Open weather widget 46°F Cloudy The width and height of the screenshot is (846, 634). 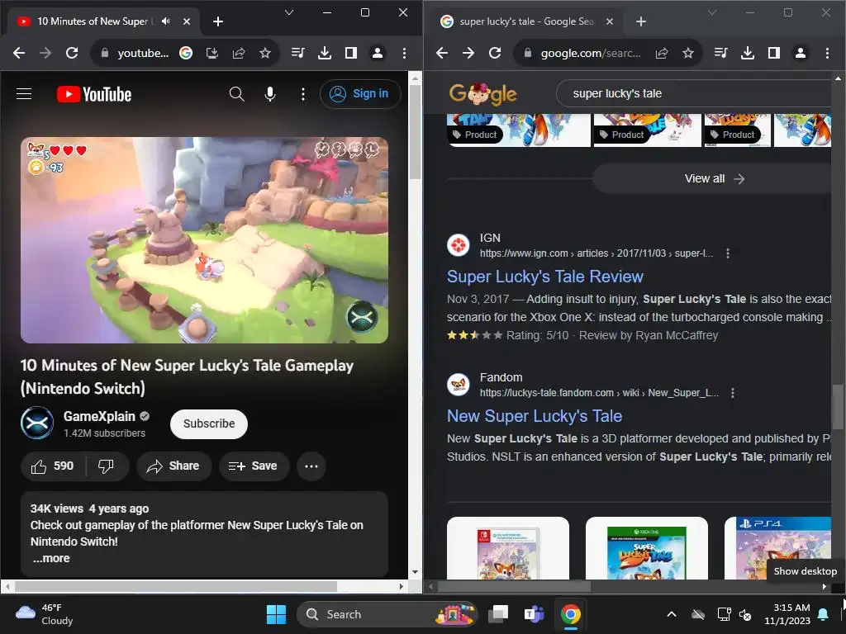click(x=45, y=614)
